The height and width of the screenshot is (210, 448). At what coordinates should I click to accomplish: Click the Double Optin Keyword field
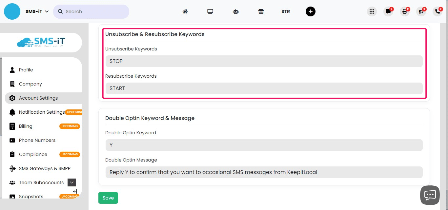pos(264,145)
